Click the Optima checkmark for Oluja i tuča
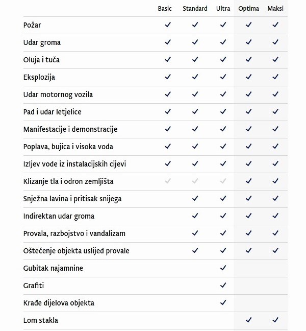The height and width of the screenshot is (331, 306). click(248, 59)
